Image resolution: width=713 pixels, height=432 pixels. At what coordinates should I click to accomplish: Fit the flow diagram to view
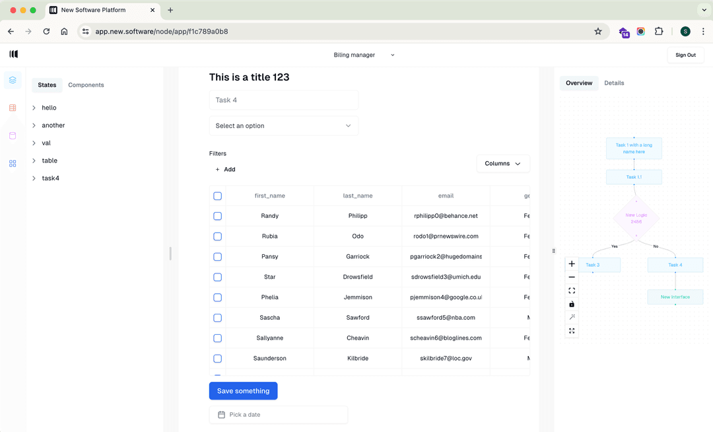tap(572, 291)
